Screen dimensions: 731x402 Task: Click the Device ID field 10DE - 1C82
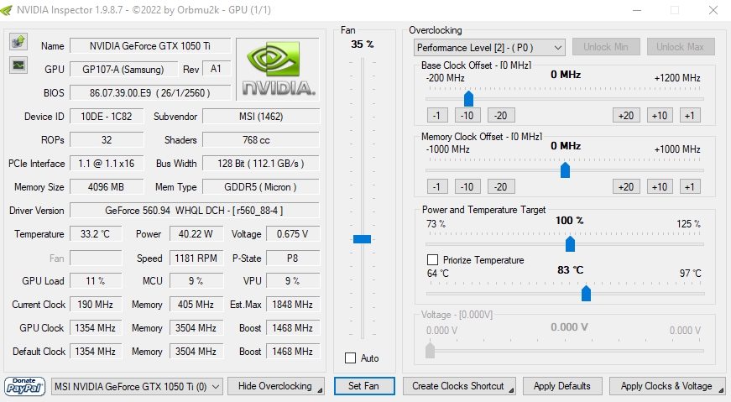(107, 117)
